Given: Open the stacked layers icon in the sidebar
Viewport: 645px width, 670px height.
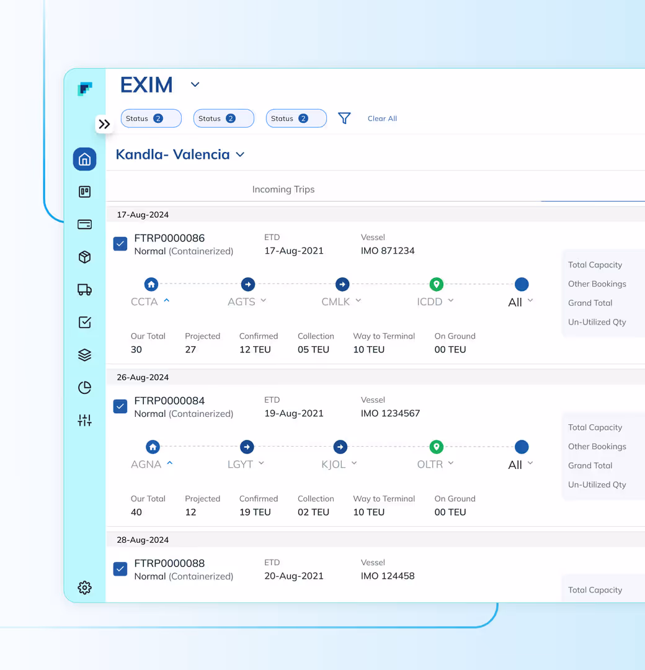Looking at the screenshot, I should (84, 355).
